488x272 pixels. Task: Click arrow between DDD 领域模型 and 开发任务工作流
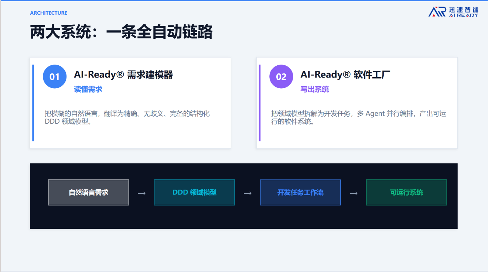pyautogui.click(x=248, y=193)
